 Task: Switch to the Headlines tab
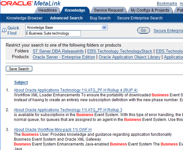click(48, 10)
